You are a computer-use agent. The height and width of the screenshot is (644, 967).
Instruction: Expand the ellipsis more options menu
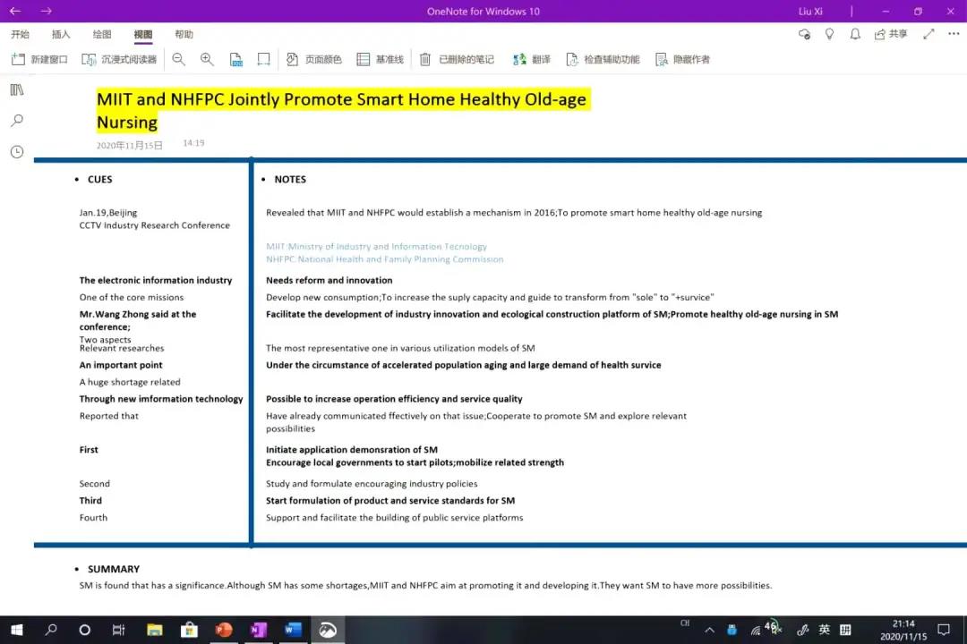point(952,34)
